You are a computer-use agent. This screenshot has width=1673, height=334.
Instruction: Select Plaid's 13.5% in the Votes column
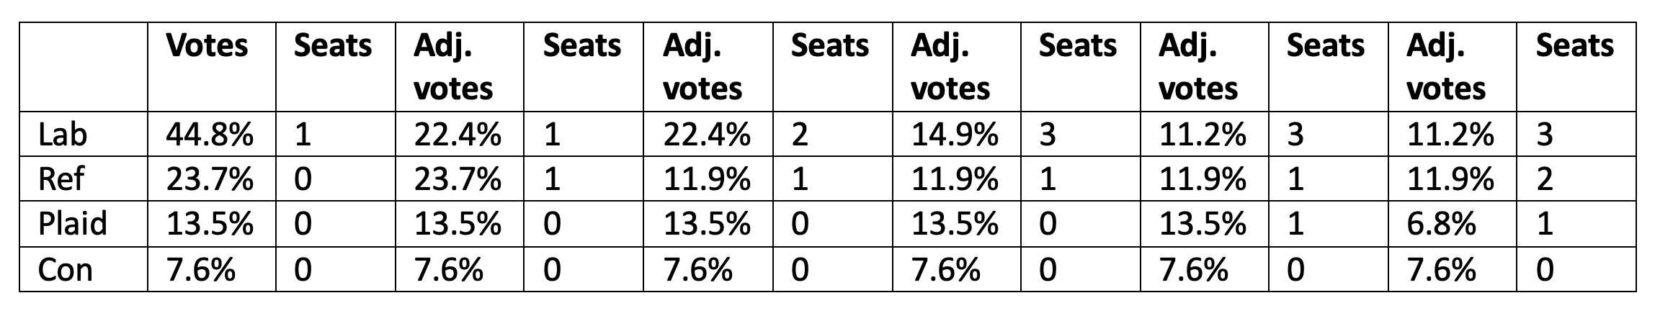[x=210, y=224]
